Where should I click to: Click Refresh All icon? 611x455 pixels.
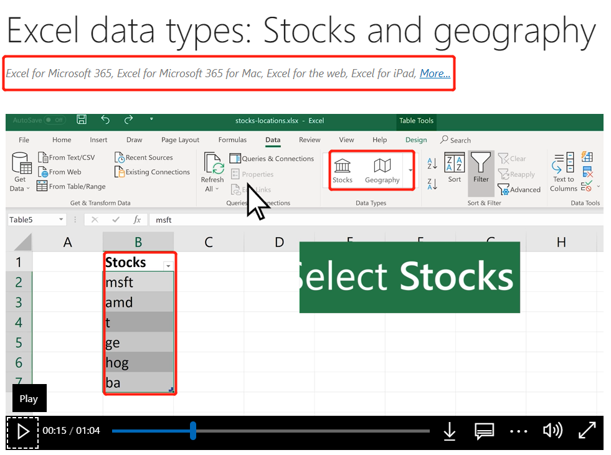(x=213, y=163)
